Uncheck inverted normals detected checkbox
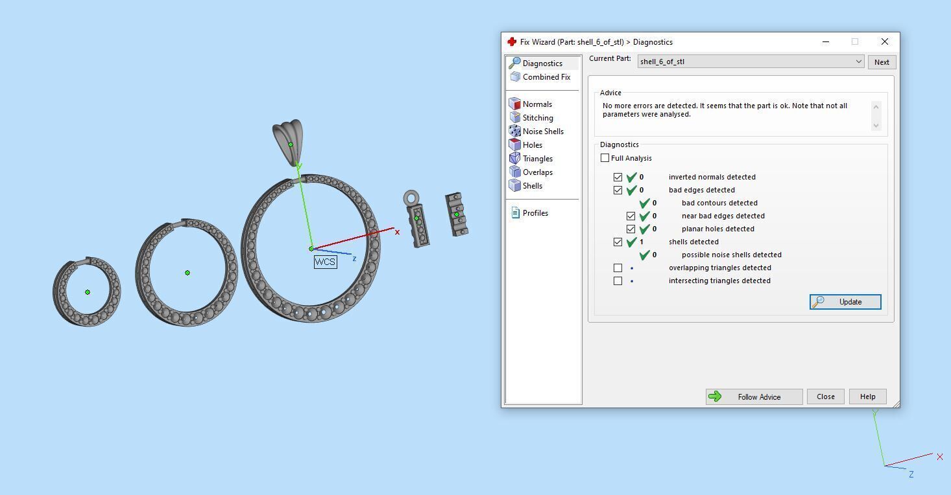The width and height of the screenshot is (951, 495). pos(618,177)
